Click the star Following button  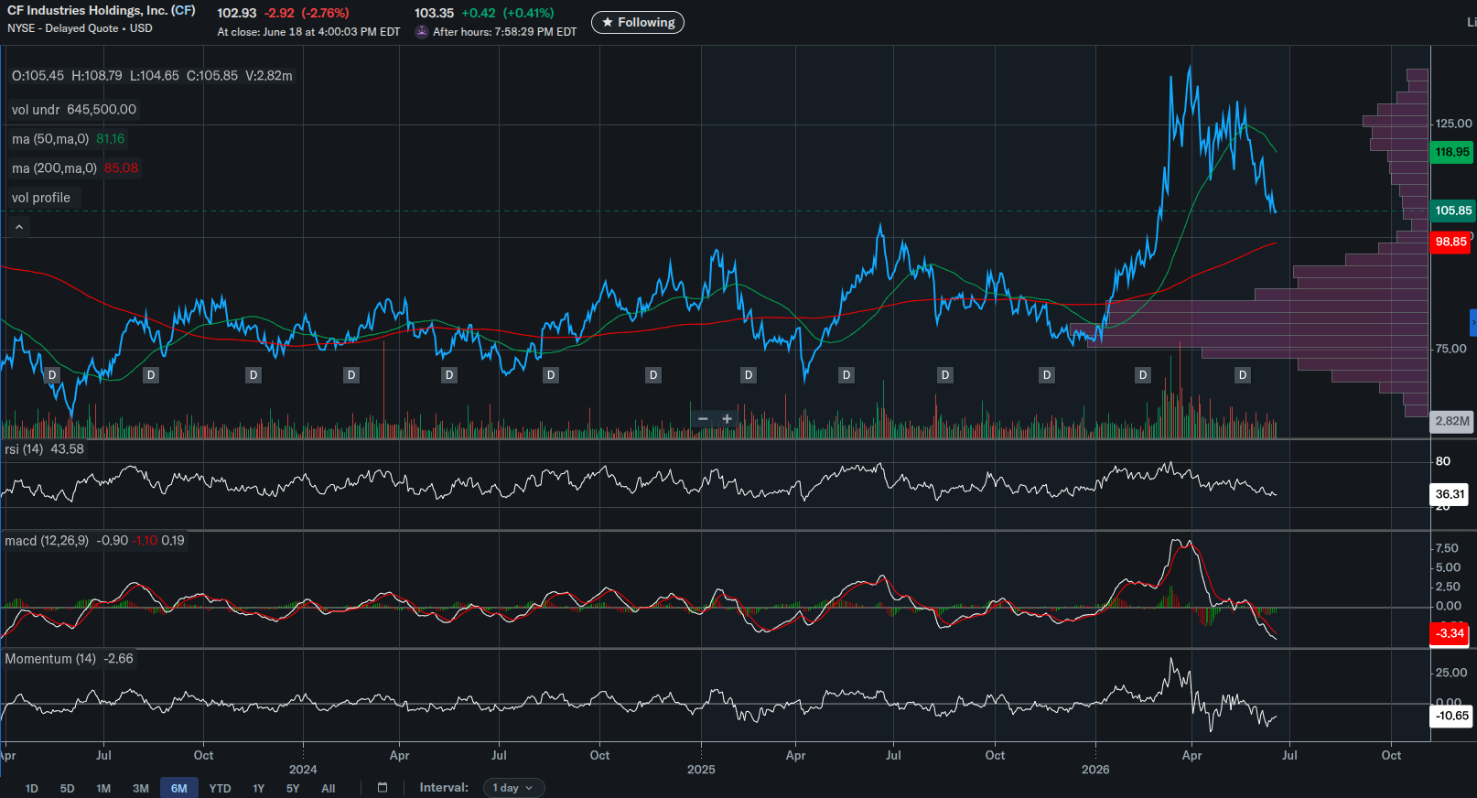pyautogui.click(x=638, y=23)
